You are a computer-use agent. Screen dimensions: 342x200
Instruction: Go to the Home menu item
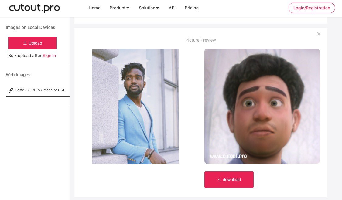pyautogui.click(x=94, y=8)
